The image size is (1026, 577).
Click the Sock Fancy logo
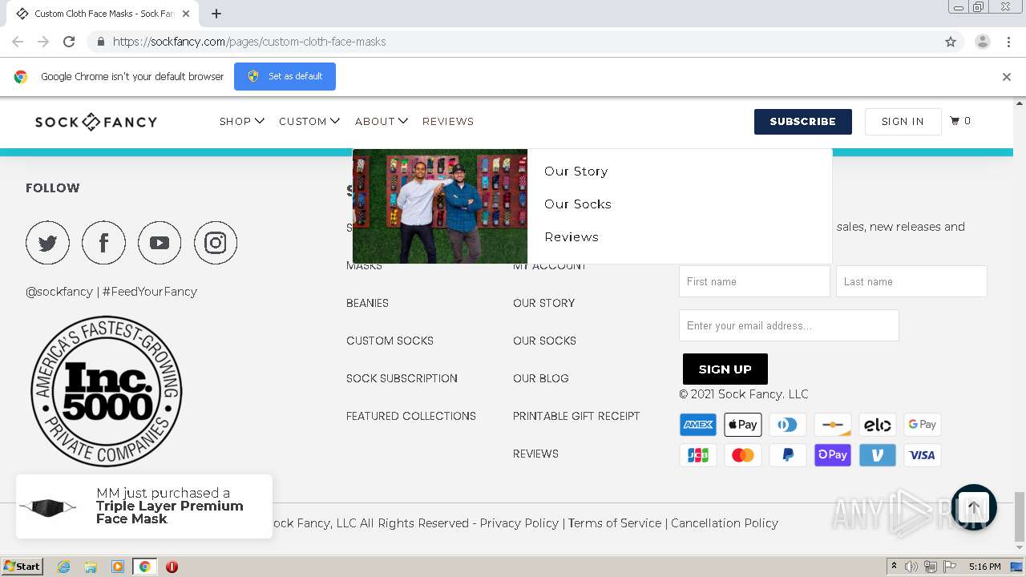(96, 122)
